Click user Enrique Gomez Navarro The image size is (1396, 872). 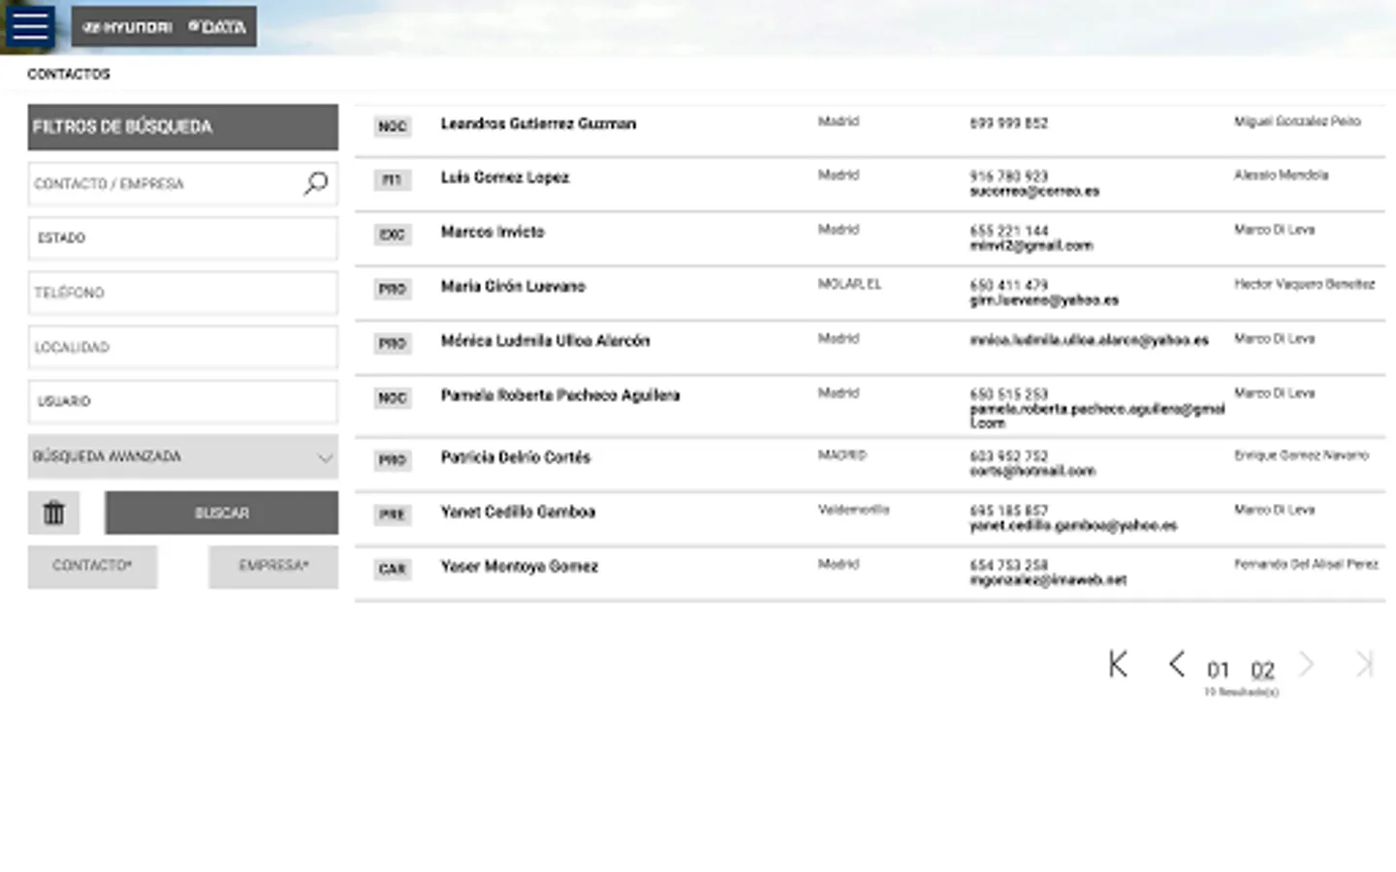[x=1301, y=454]
